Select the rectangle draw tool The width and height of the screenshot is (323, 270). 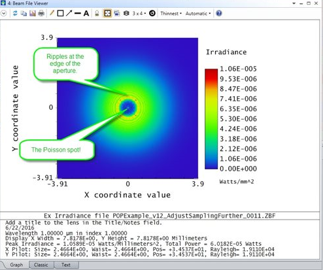[x=60, y=13]
